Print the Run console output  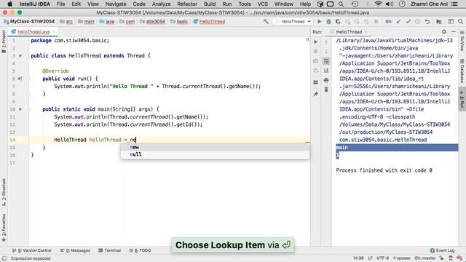(x=326, y=80)
